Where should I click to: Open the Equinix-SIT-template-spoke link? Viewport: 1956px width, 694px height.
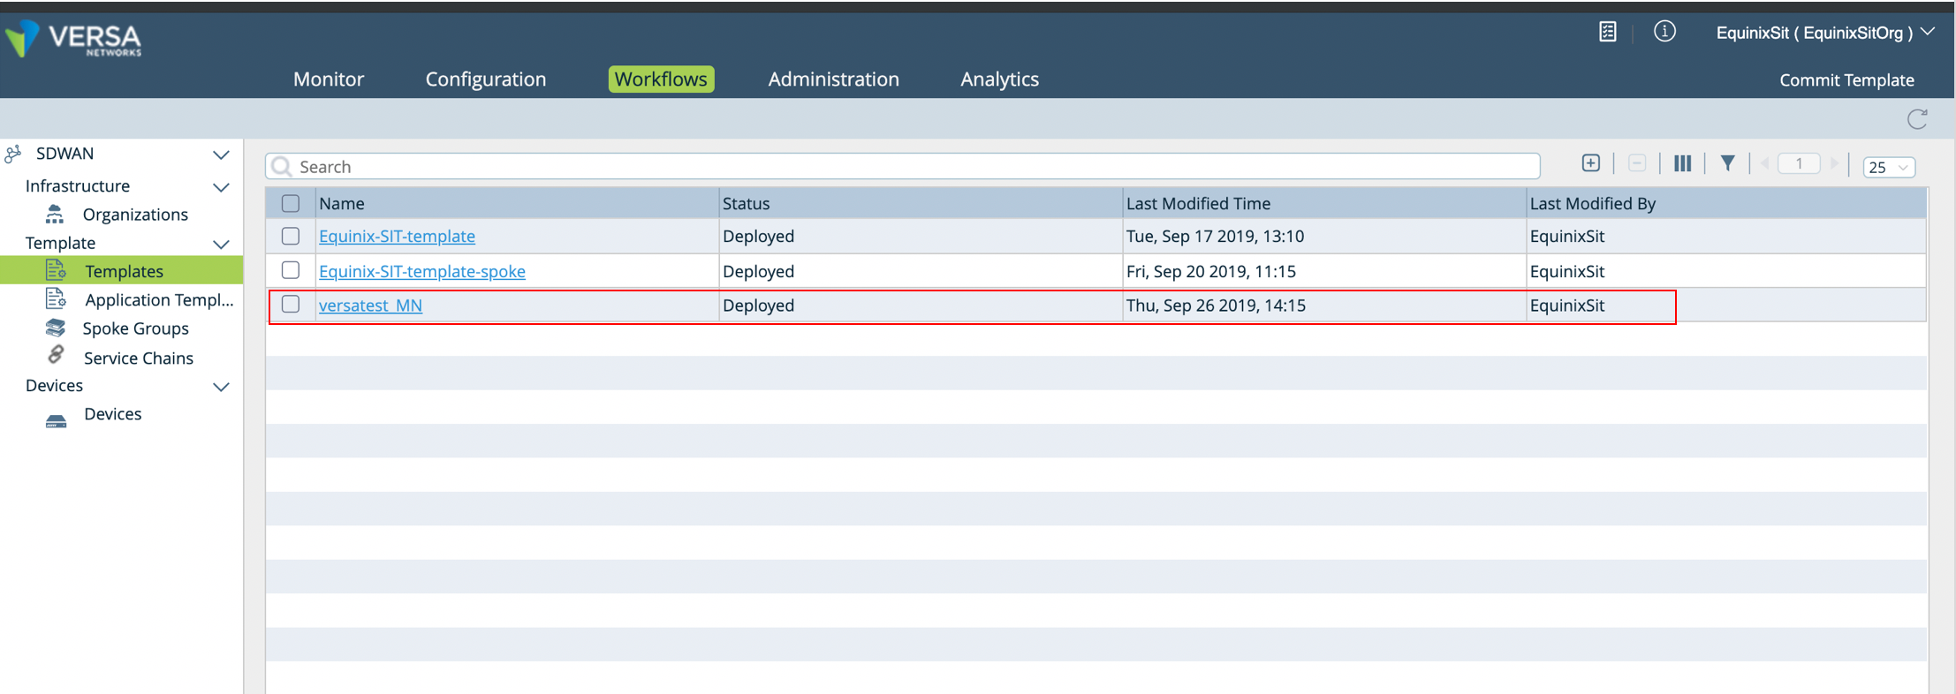click(422, 271)
